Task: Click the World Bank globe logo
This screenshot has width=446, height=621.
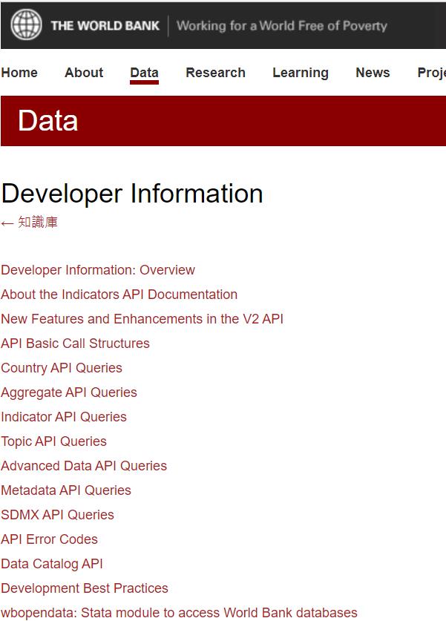Action: click(26, 24)
